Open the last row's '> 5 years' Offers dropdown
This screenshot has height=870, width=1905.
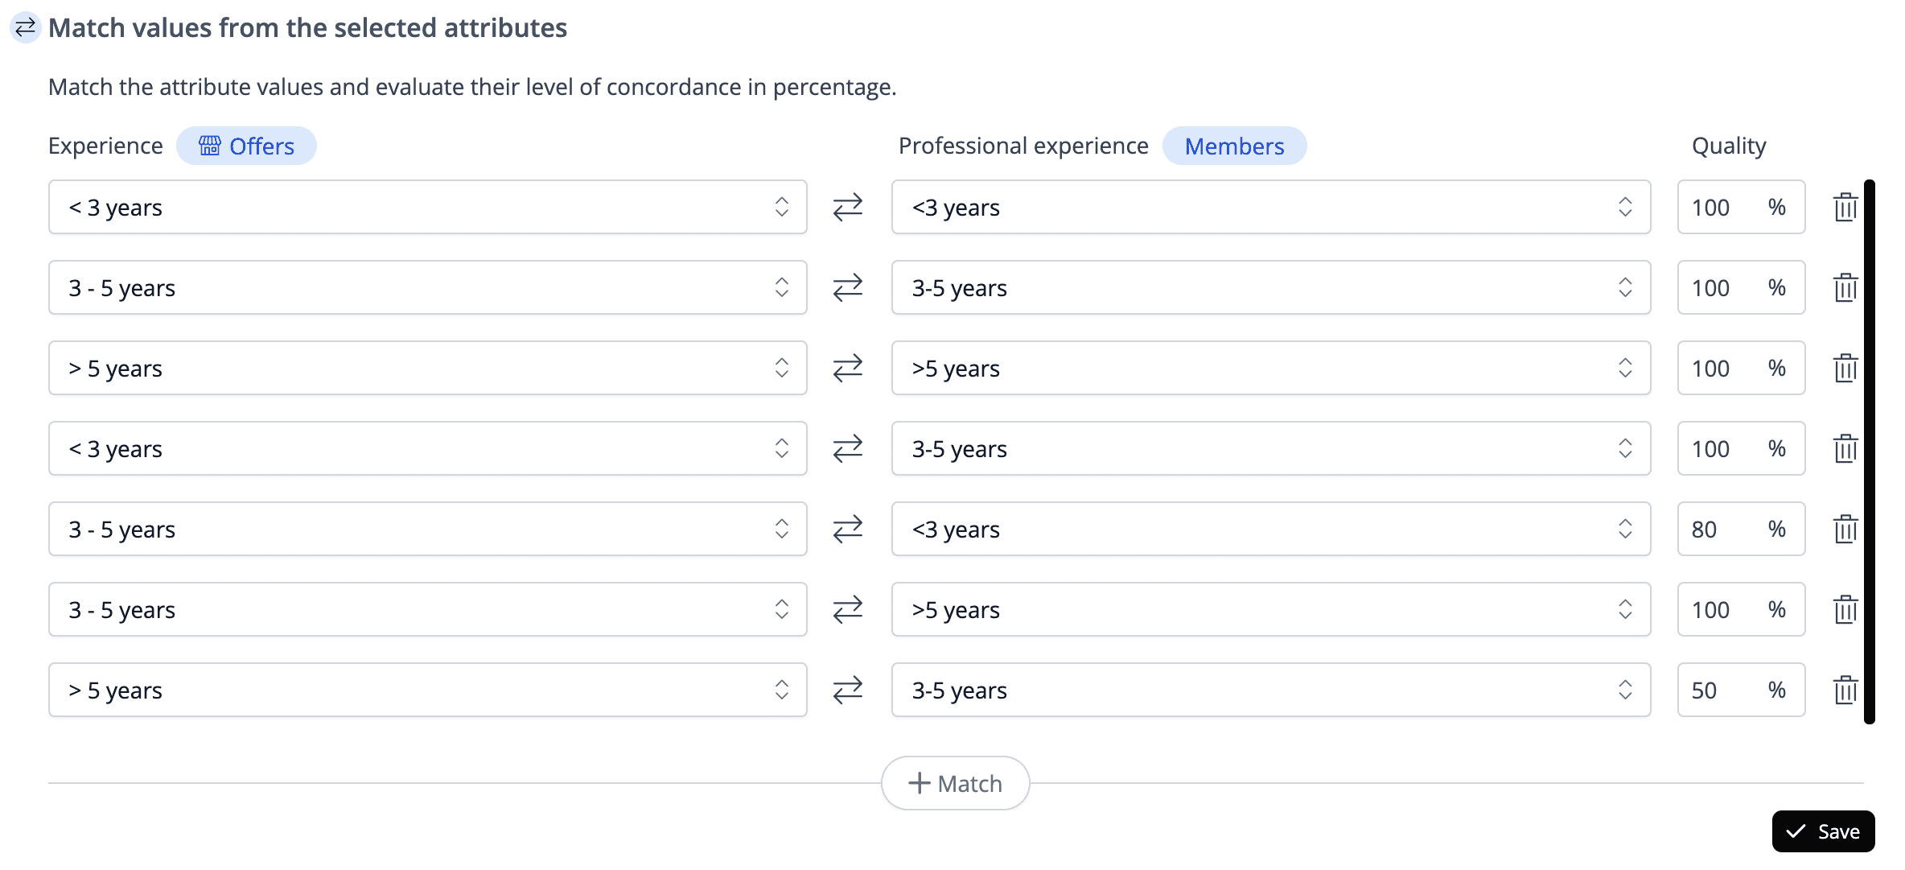coord(427,691)
